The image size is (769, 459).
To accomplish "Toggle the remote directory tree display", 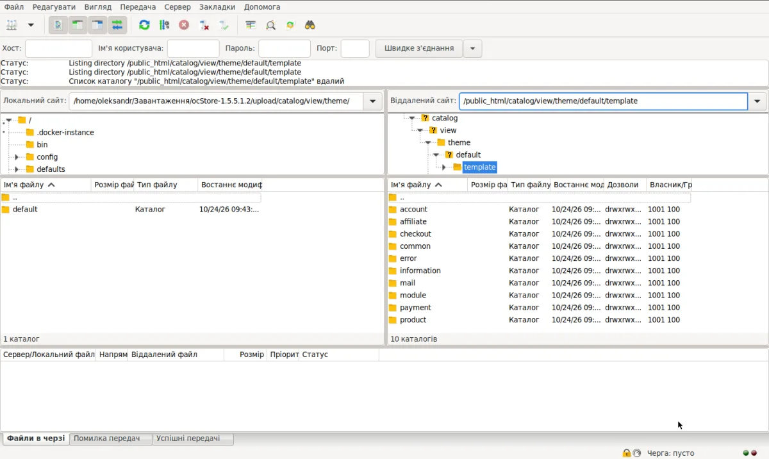I will point(97,25).
